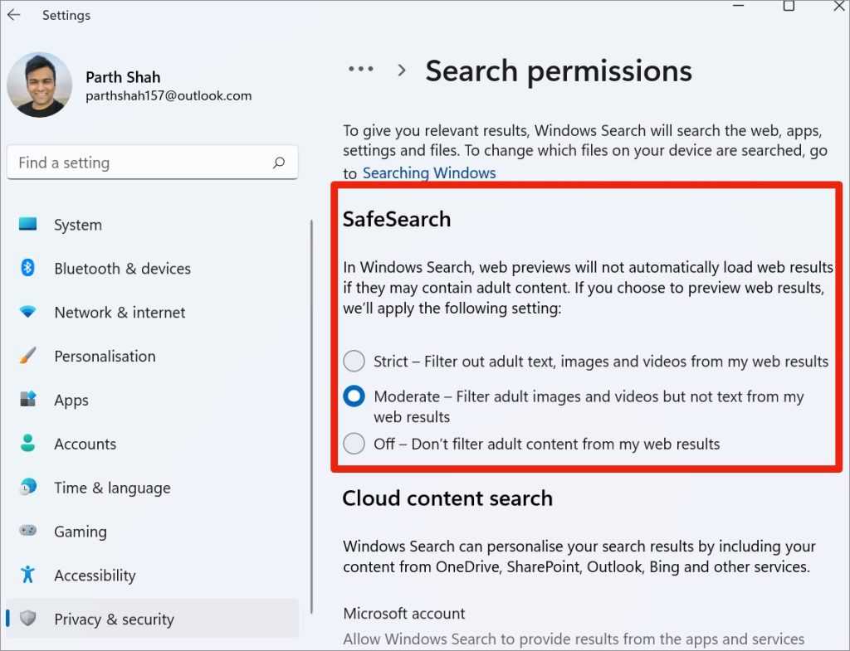Open Time & language settings
Viewport: 850px width, 651px height.
(112, 488)
